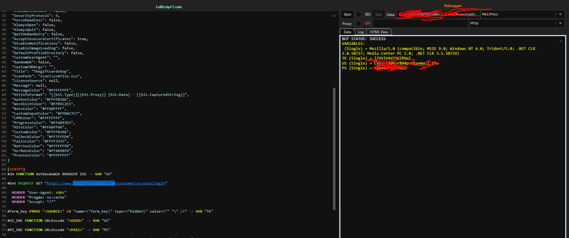The image size is (569, 238).
Task: Click the "#form_key PARSE" code line
Action: (110, 211)
